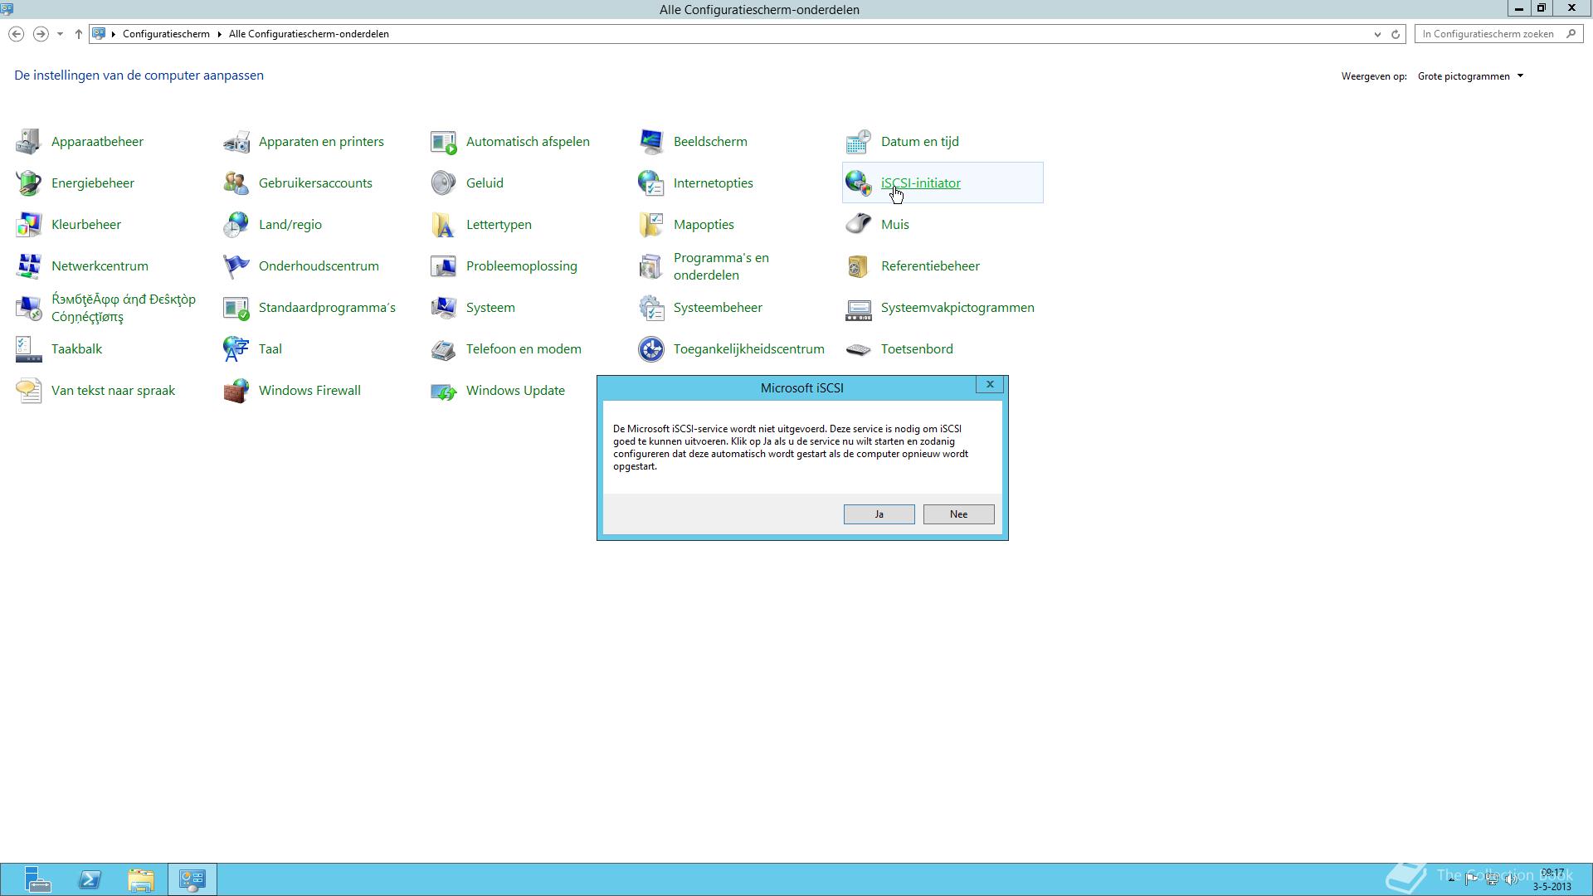Image resolution: width=1593 pixels, height=896 pixels.
Task: Open Onderhoudscentrum flag icon
Action: click(236, 266)
